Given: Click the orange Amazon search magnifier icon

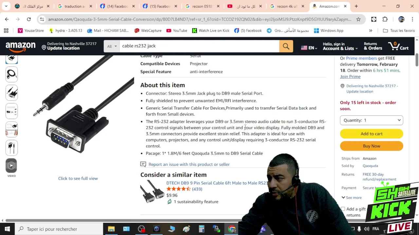Looking at the screenshot, I should tap(286, 46).
